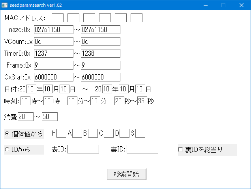251x189 pixels.
Task: Focus the Frame end value field
Action: (101, 65)
